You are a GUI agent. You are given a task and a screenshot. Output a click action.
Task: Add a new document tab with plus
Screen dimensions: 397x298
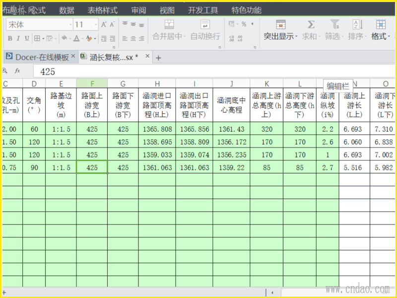pos(158,58)
